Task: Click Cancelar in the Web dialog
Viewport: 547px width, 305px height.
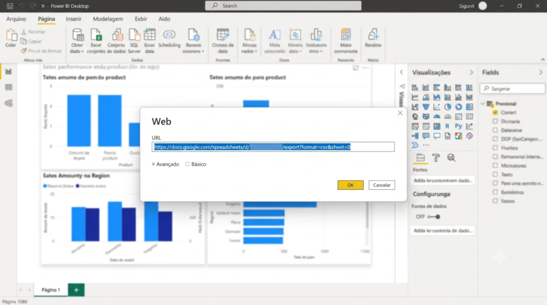Action: pyautogui.click(x=381, y=185)
